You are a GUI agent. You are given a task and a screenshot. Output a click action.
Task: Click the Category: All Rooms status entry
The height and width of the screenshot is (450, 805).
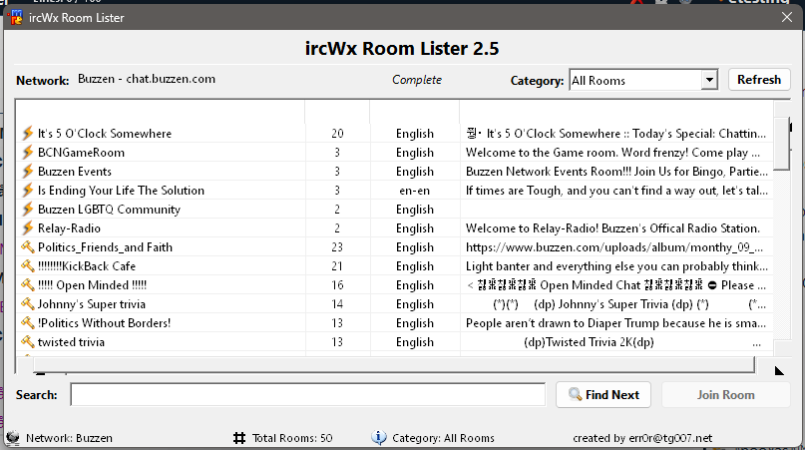click(443, 438)
